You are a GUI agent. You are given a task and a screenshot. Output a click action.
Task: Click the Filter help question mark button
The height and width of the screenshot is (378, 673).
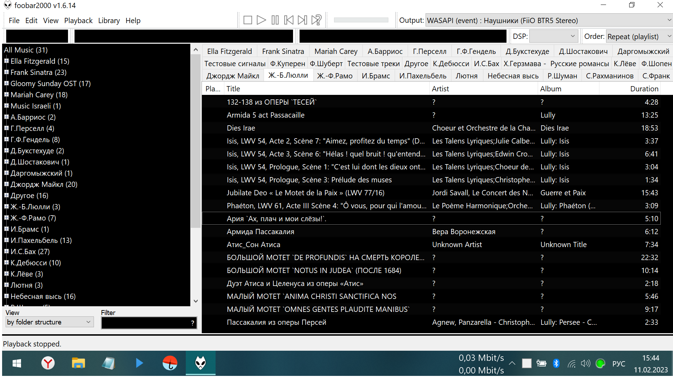click(x=192, y=323)
